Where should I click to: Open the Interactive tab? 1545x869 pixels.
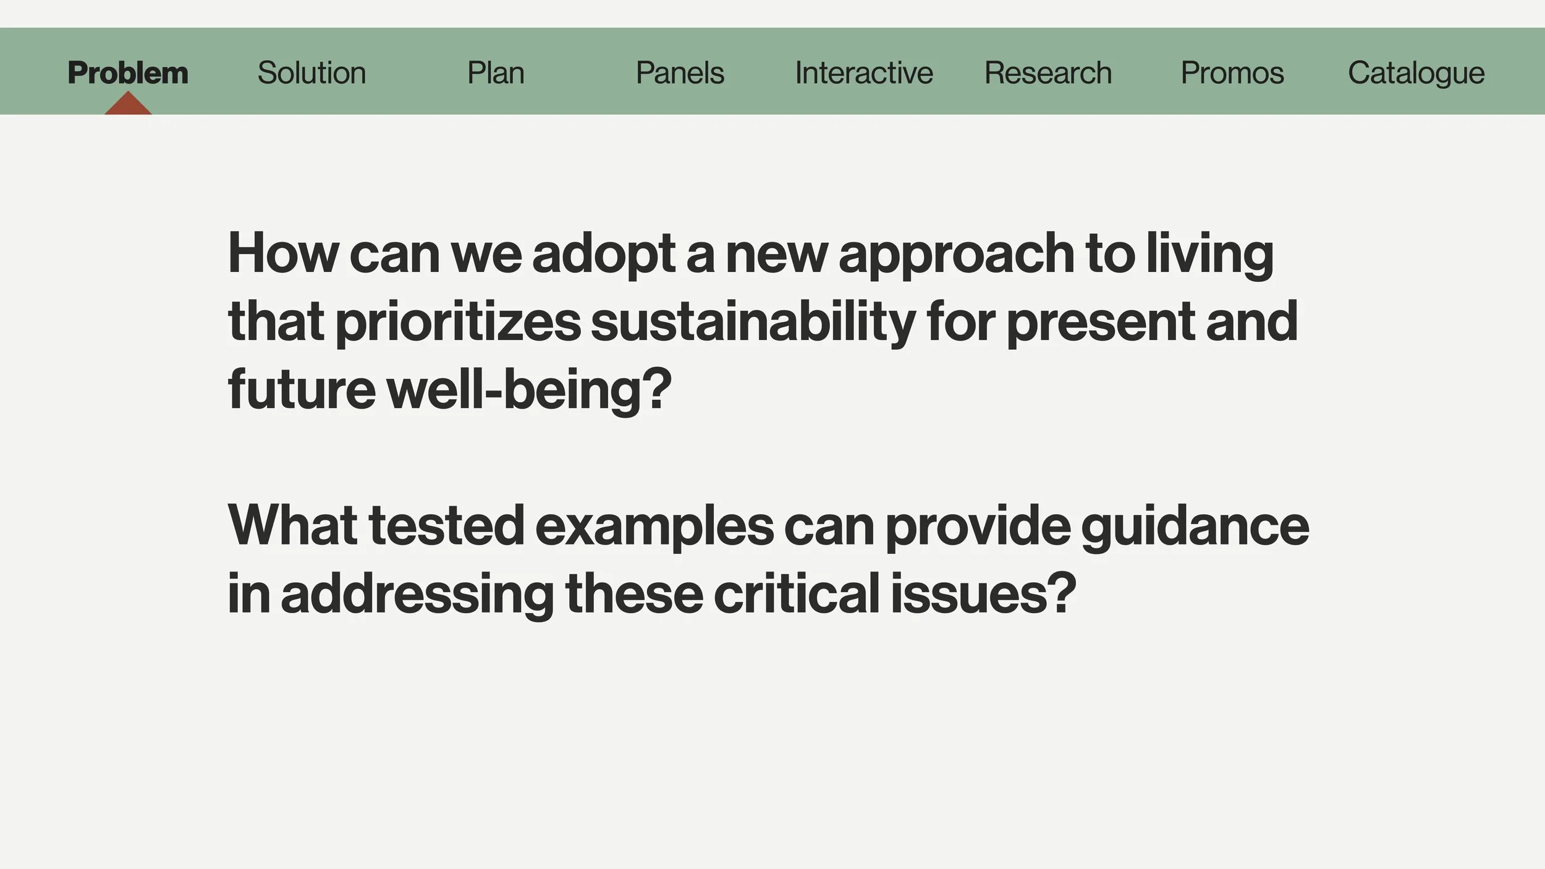tap(863, 73)
